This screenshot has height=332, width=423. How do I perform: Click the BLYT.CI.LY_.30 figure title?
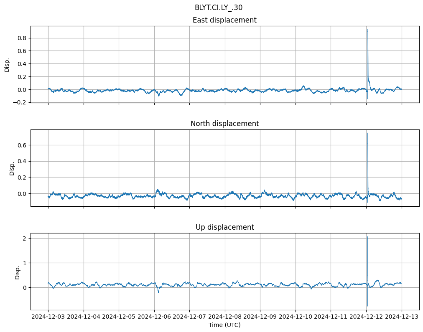pyautogui.click(x=218, y=8)
